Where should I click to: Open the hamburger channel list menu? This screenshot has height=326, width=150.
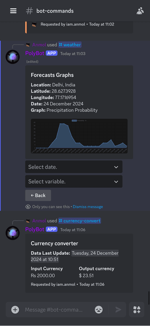13,11
